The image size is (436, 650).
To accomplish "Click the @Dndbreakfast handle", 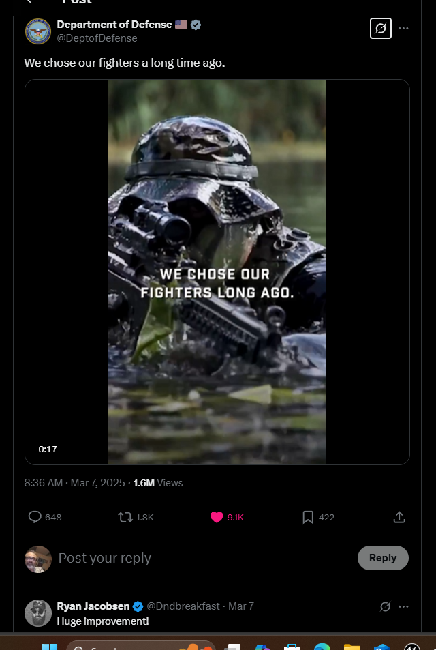I will click(x=183, y=606).
